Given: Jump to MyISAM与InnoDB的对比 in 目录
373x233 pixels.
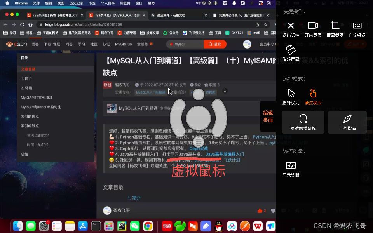Looking at the screenshot, I should [41, 107].
